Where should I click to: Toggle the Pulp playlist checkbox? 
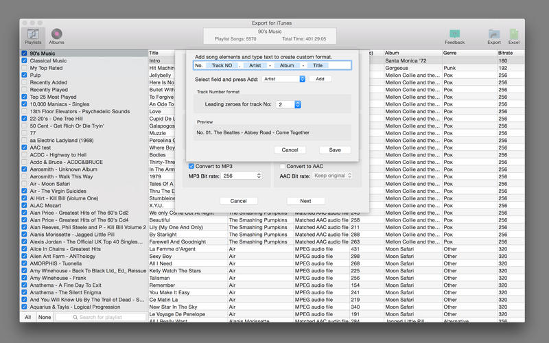(x=24, y=75)
